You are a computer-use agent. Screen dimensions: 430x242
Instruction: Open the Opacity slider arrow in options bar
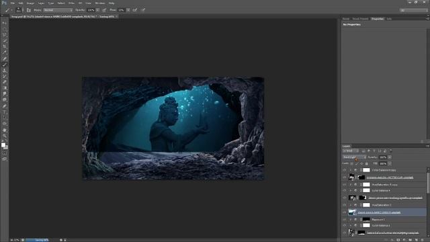98,10
